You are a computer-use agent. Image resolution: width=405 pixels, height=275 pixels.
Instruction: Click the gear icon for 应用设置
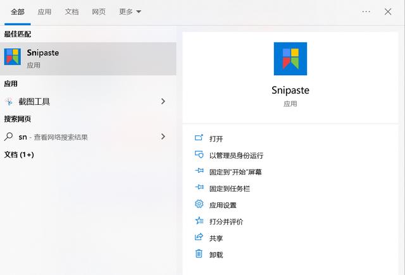click(199, 204)
